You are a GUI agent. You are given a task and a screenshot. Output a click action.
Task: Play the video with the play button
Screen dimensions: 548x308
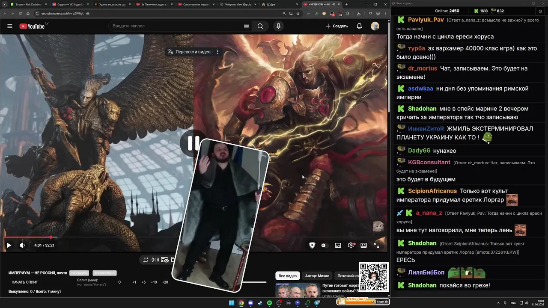(x=9, y=245)
